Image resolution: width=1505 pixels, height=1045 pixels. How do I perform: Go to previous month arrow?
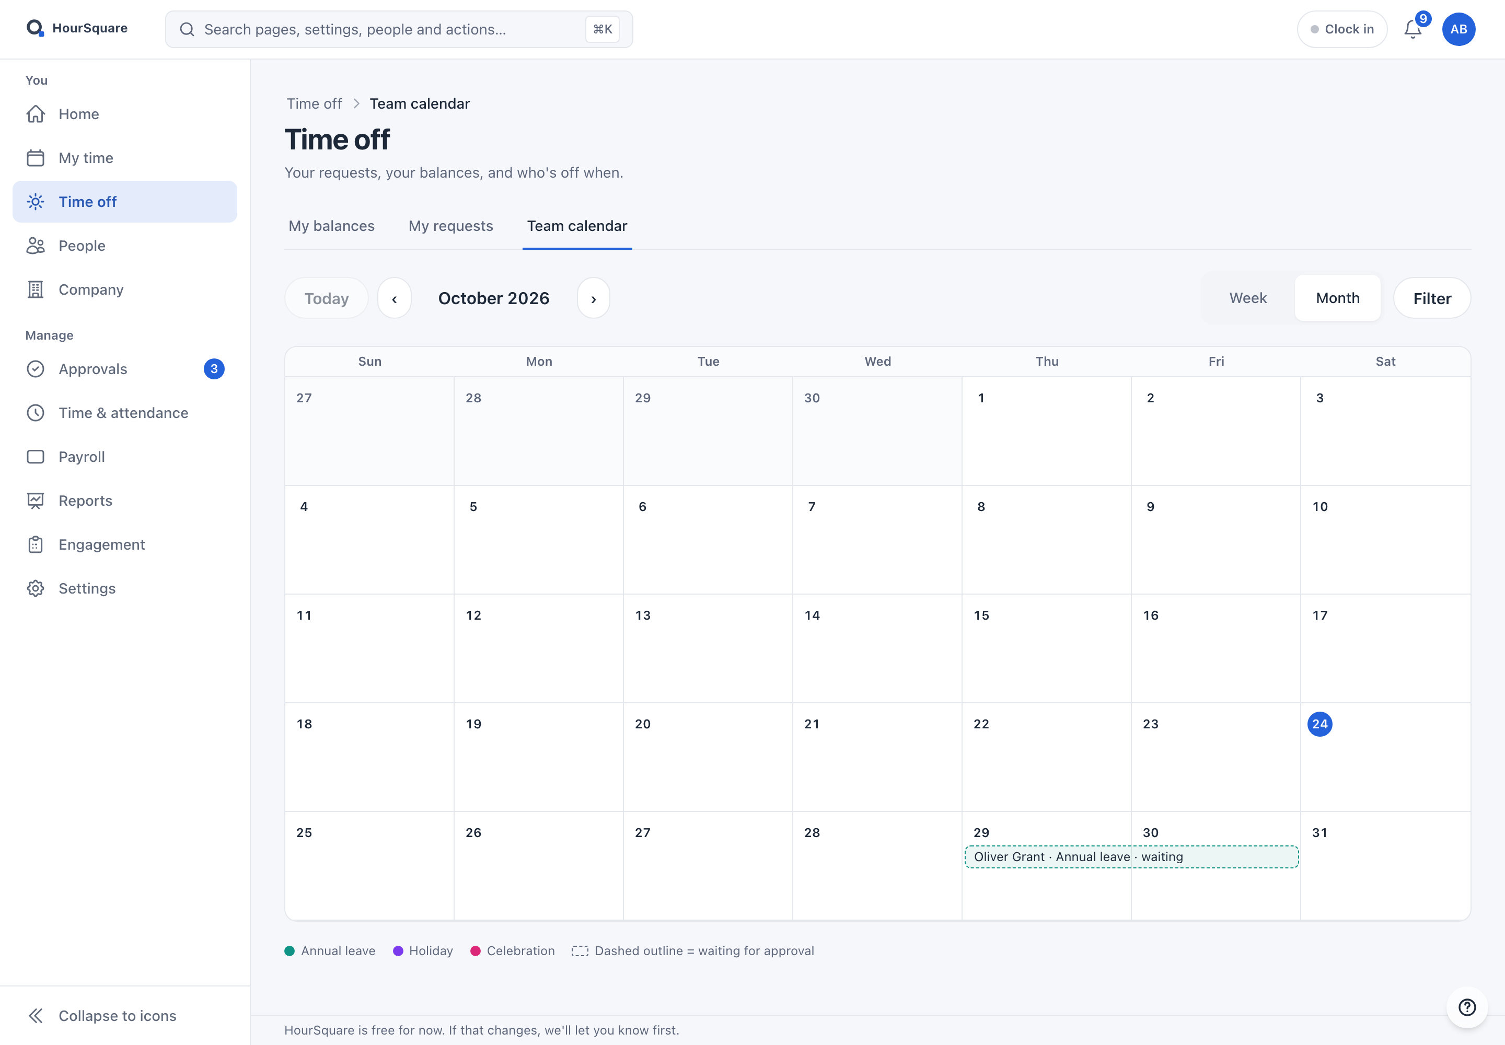[x=394, y=298]
